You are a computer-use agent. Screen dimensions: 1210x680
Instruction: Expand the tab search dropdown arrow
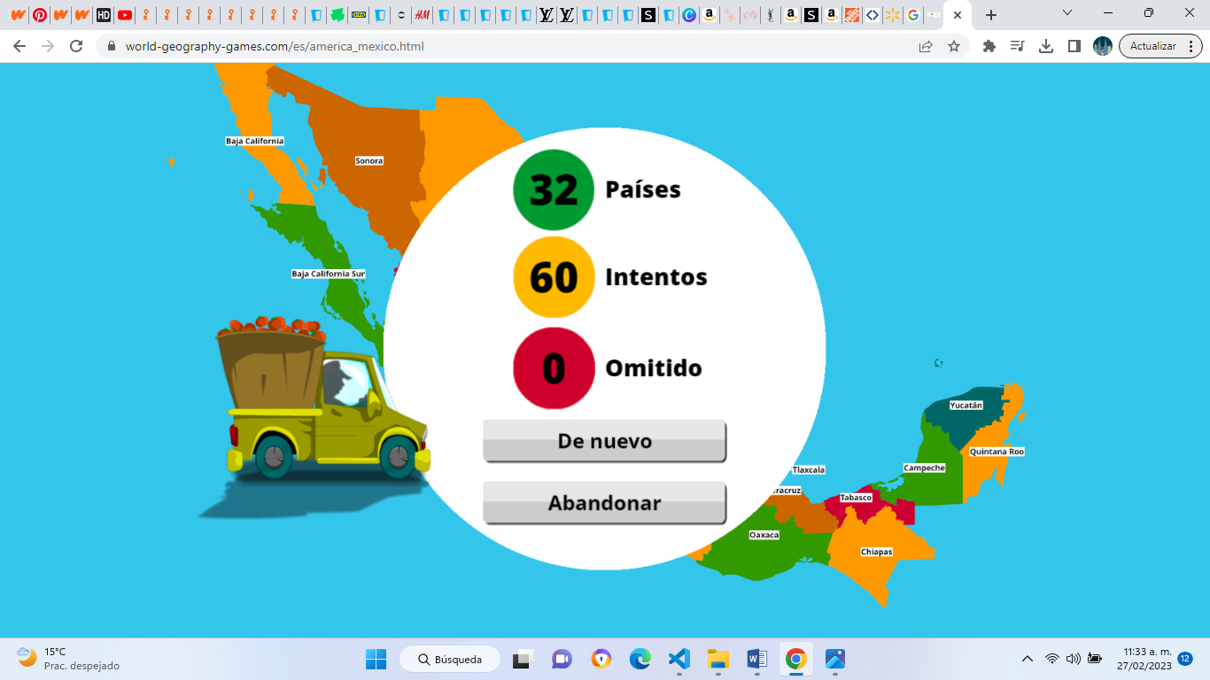[x=1067, y=14]
